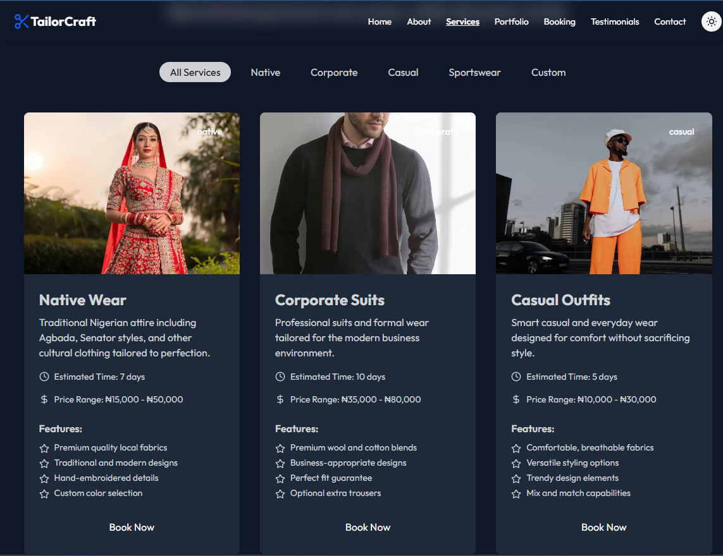The width and height of the screenshot is (723, 556).
Task: Click star icon beside Trendy design elements
Action: coord(516,478)
